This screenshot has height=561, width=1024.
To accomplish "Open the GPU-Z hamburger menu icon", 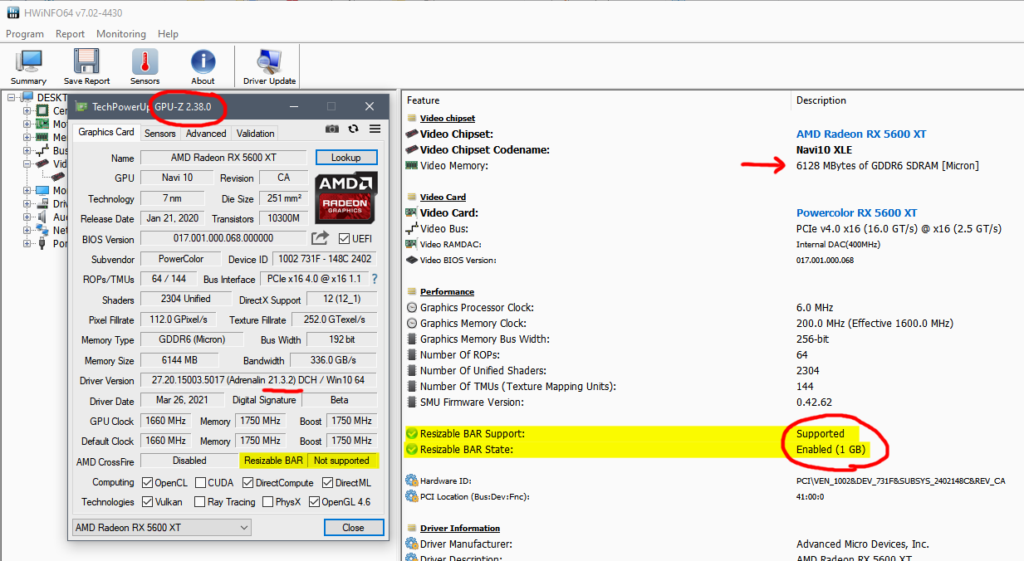I will (375, 129).
